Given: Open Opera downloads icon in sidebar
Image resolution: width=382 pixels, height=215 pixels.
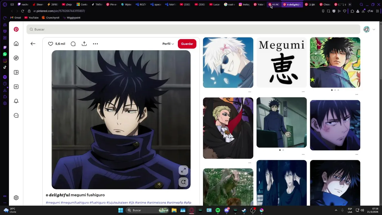Looking at the screenshot, I should point(5,90).
